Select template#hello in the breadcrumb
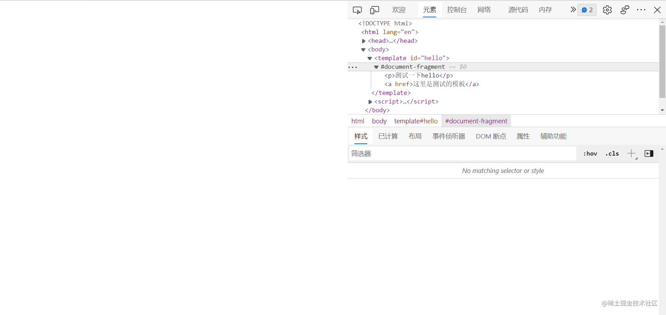This screenshot has height=315, width=666. point(416,121)
